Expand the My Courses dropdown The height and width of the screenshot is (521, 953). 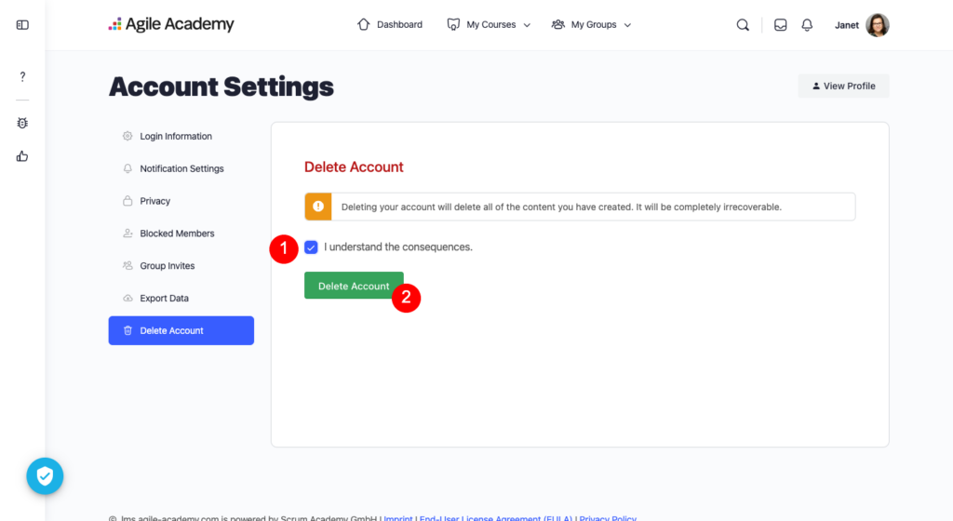(x=489, y=25)
